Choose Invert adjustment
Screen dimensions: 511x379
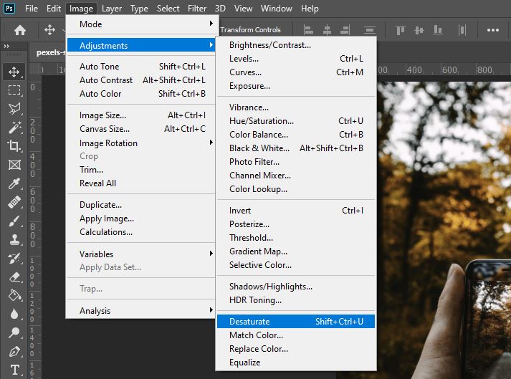[x=296, y=211]
